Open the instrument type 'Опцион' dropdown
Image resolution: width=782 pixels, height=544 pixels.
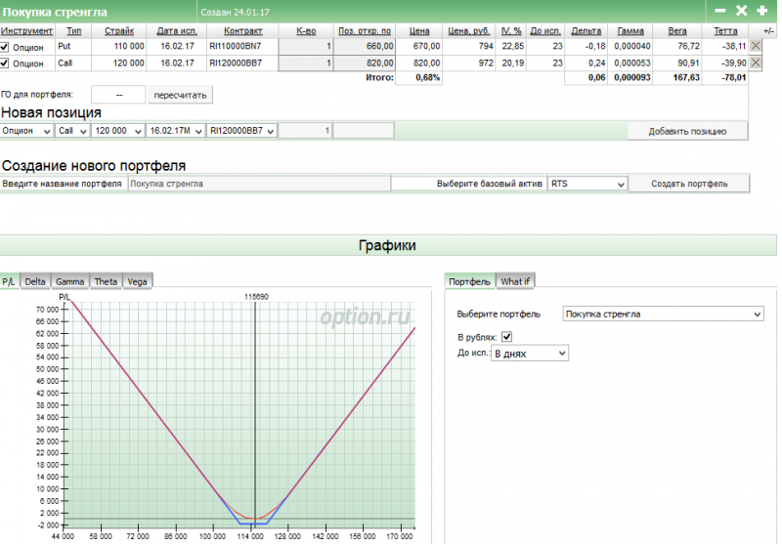coord(26,130)
